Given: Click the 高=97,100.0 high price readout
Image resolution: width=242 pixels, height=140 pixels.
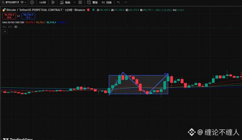Looking at the screenshot, I should (x=117, y=10).
